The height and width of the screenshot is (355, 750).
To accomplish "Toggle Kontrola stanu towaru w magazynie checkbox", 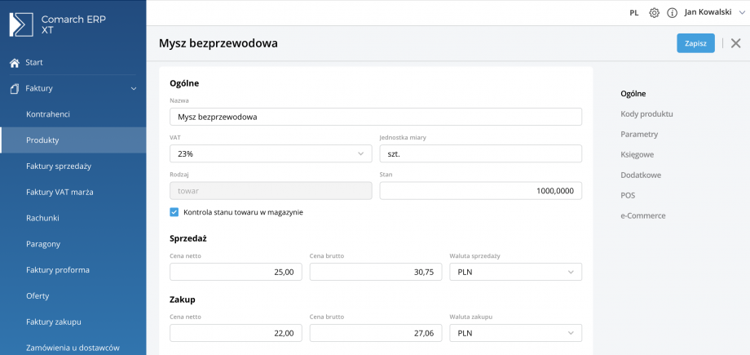I will pyautogui.click(x=174, y=212).
